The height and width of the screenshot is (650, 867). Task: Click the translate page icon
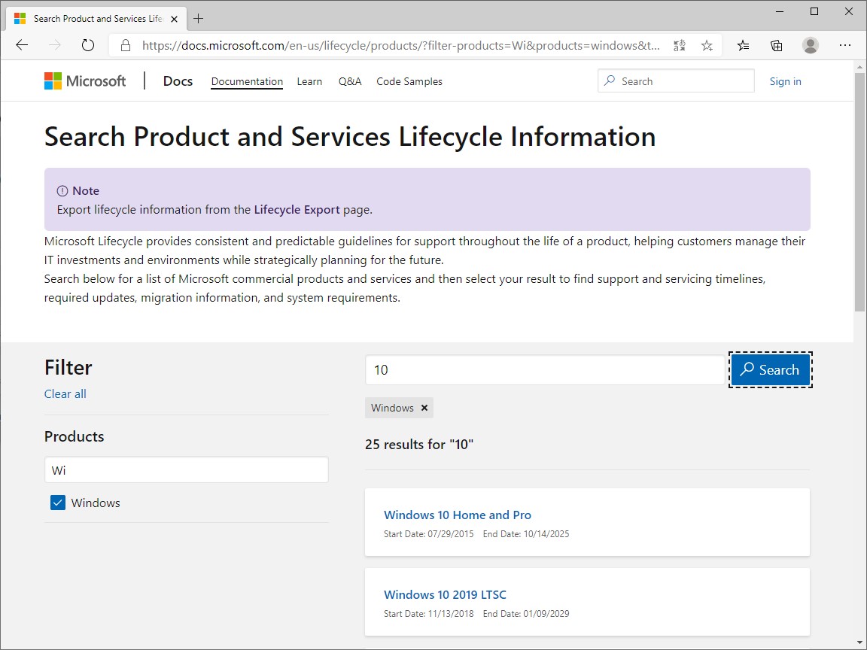680,45
